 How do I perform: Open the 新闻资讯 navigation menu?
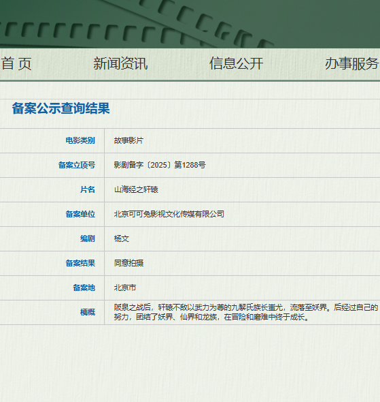click(120, 63)
